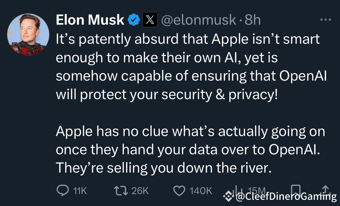Click the X affiliation badge beside the name
340x206 pixels.
pyautogui.click(x=148, y=20)
